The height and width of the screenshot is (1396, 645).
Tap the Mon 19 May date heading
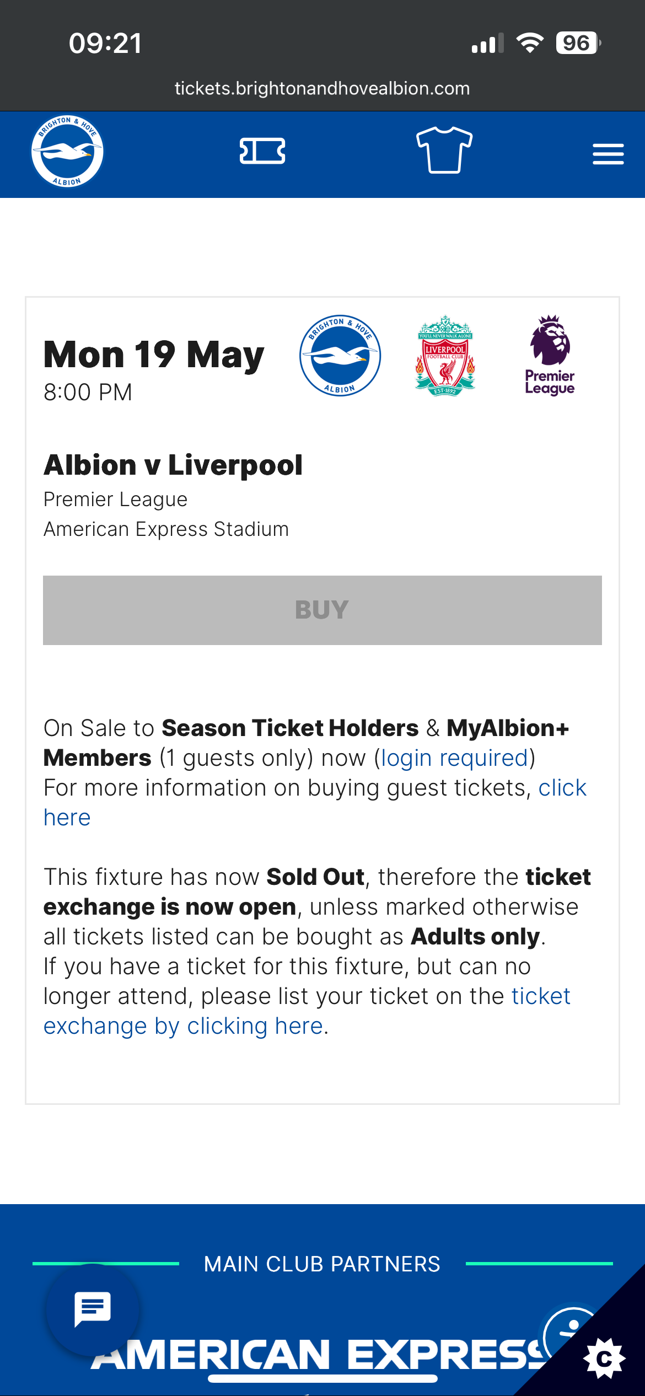click(154, 355)
